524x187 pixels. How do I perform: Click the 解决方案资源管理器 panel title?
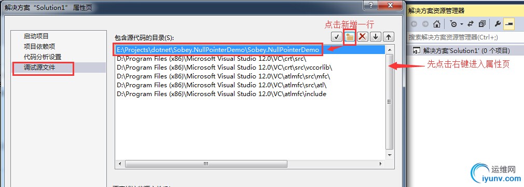coord(436,11)
